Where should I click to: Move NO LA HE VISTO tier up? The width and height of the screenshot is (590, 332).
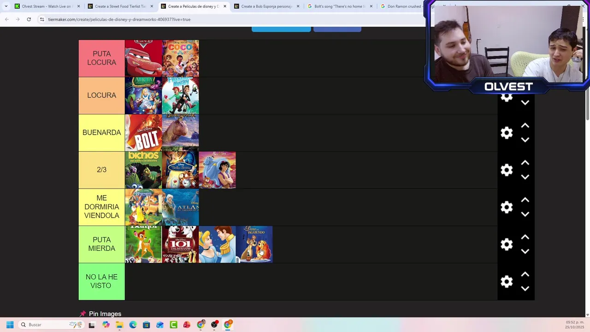(525, 274)
